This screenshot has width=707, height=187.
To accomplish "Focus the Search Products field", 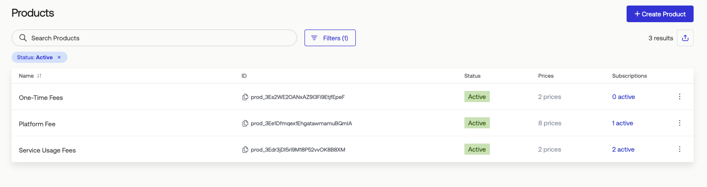I will tap(154, 38).
